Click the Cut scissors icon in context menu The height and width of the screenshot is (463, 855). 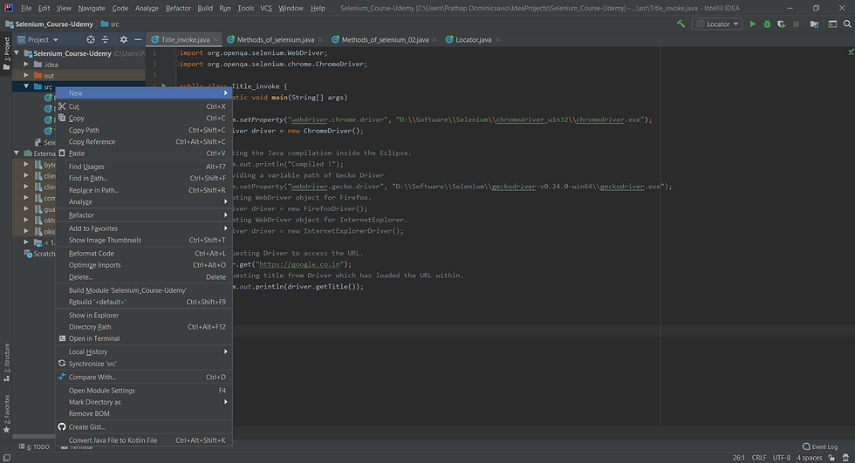coord(62,106)
